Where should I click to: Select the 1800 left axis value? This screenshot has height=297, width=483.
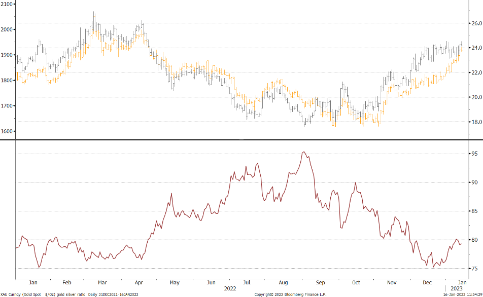coord(7,80)
